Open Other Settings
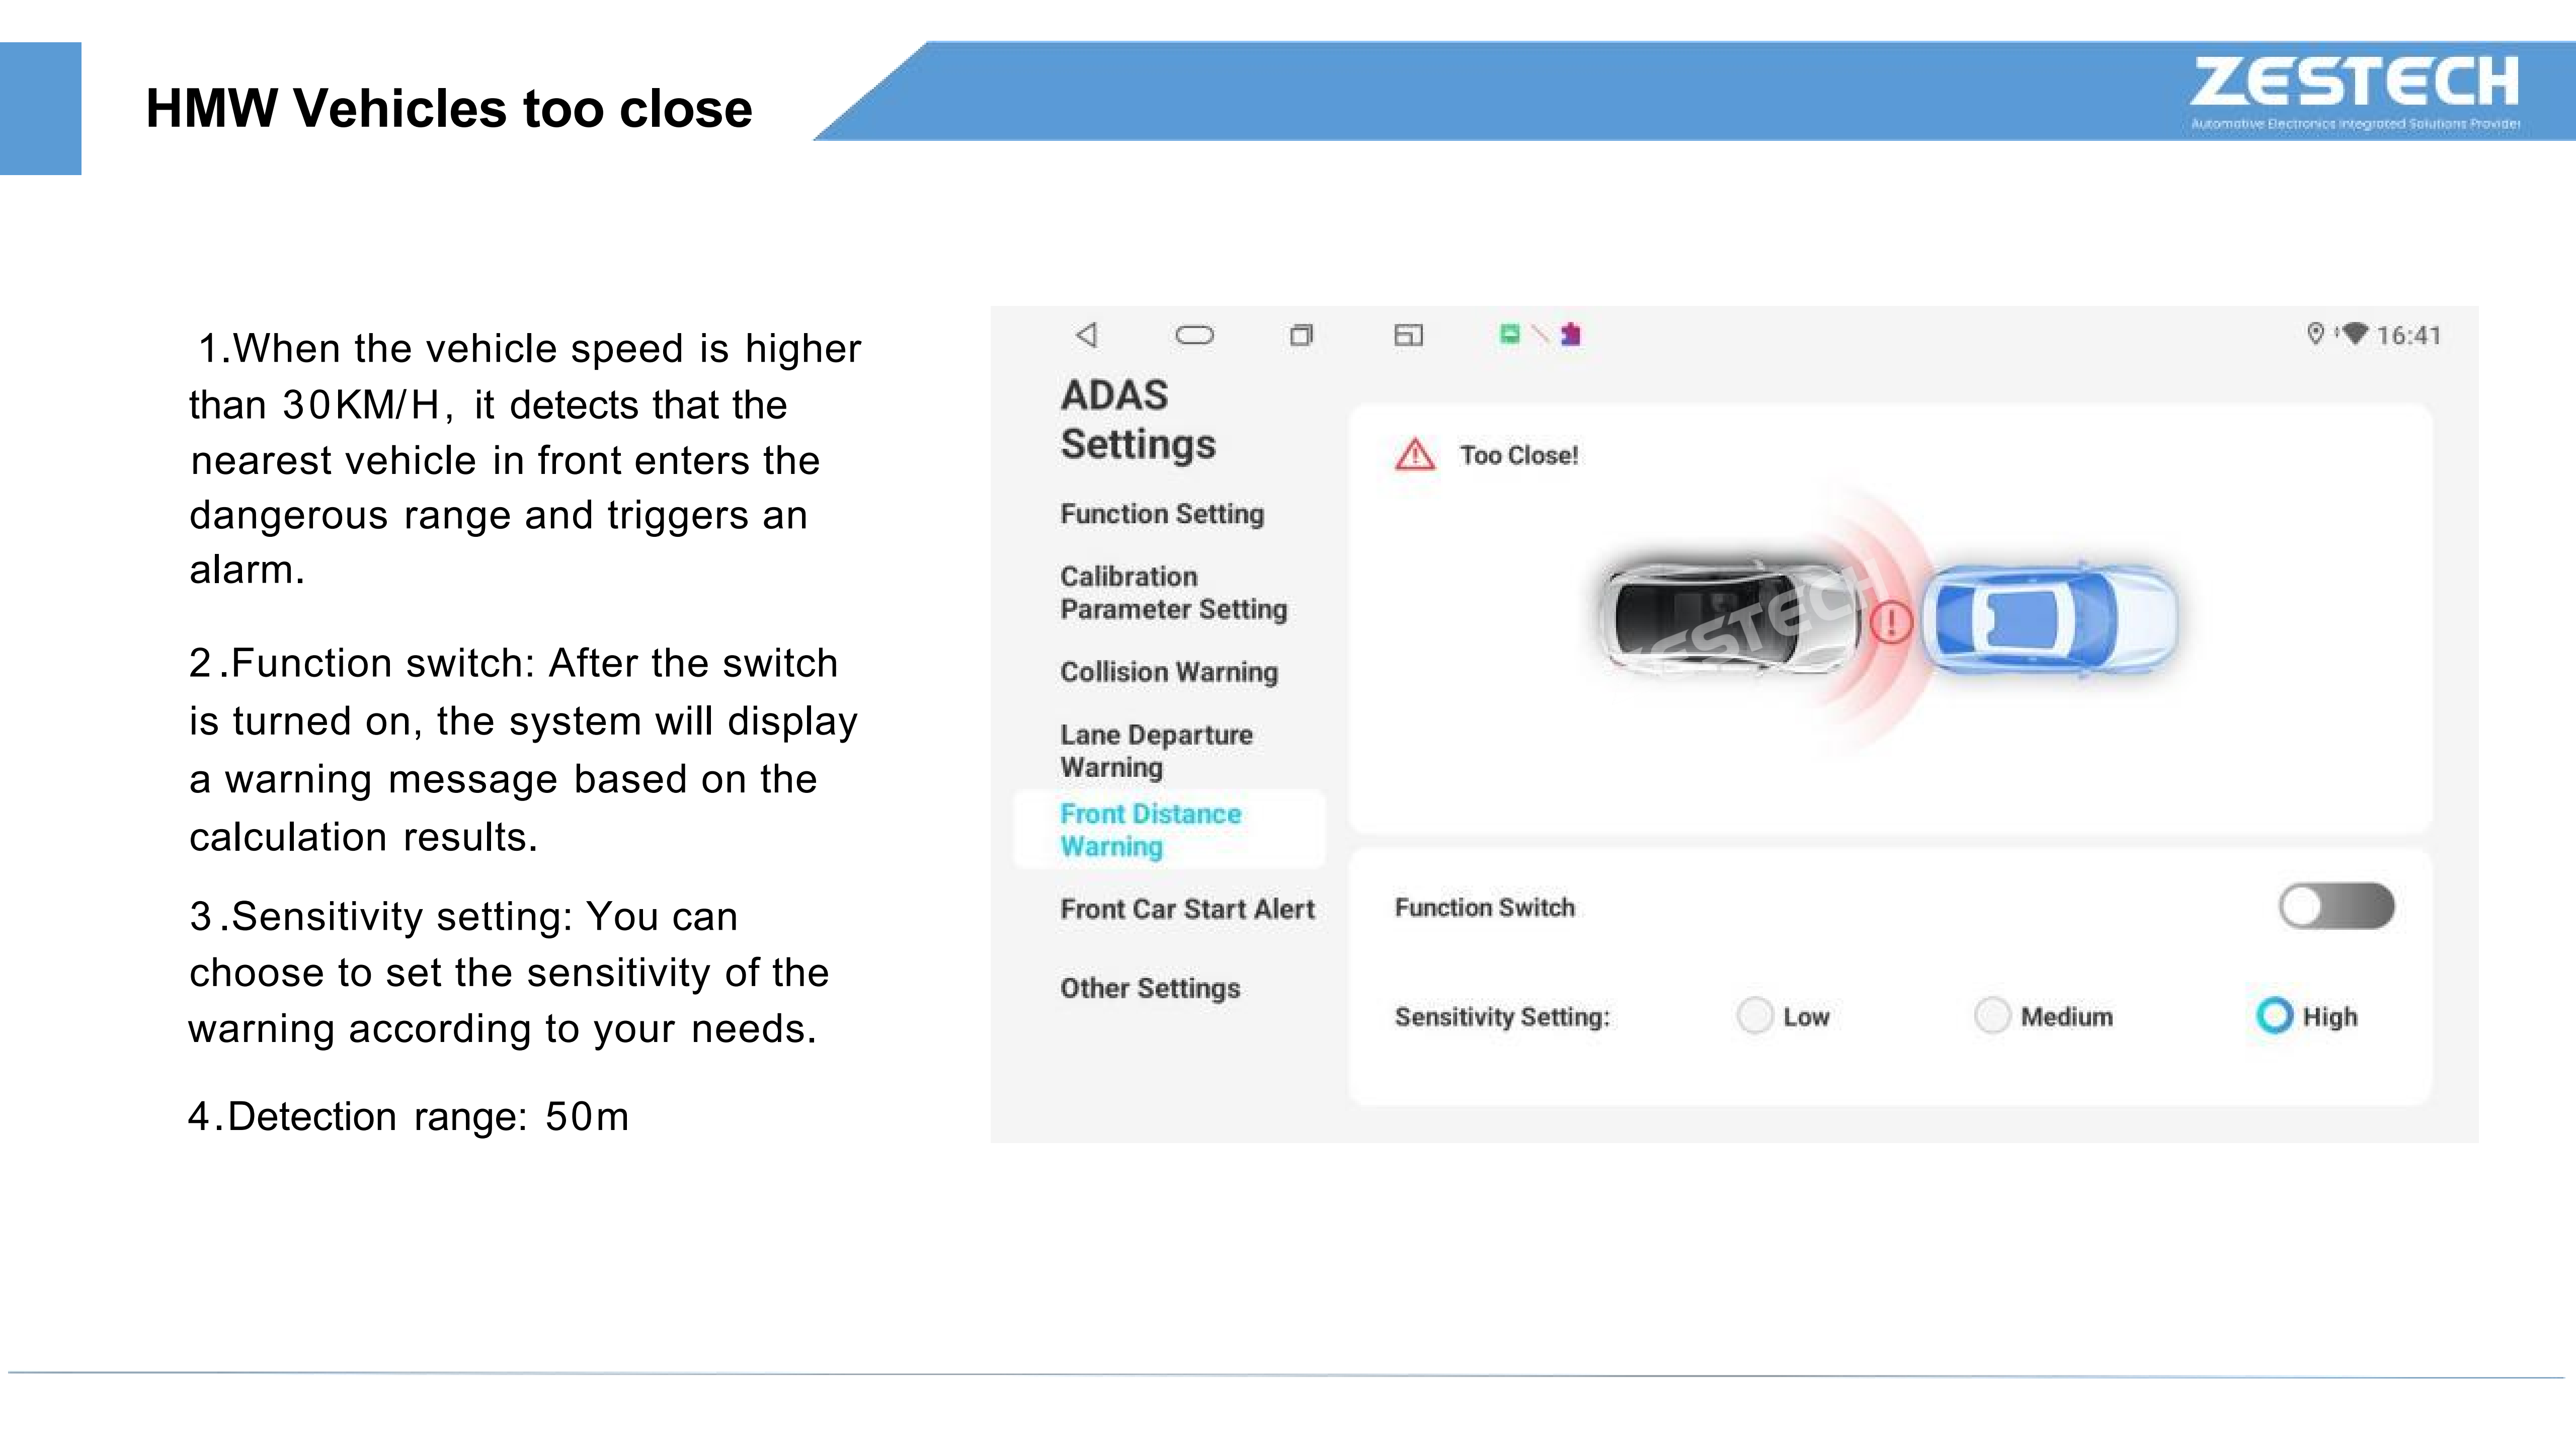This screenshot has height=1449, width=2576. coord(1150,988)
